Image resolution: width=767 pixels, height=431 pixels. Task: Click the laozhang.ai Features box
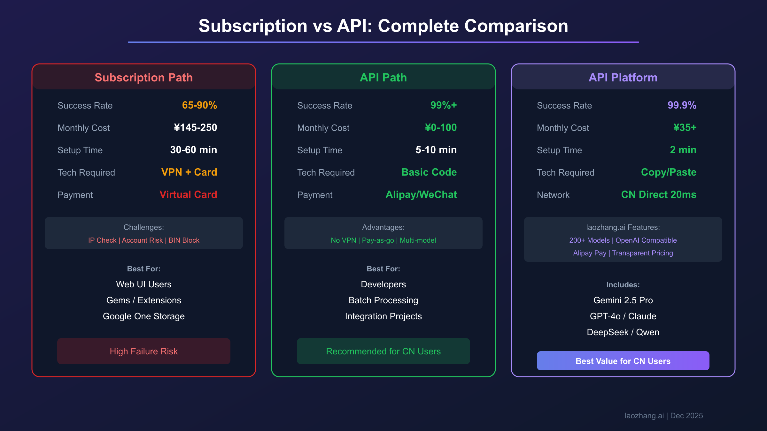click(623, 240)
